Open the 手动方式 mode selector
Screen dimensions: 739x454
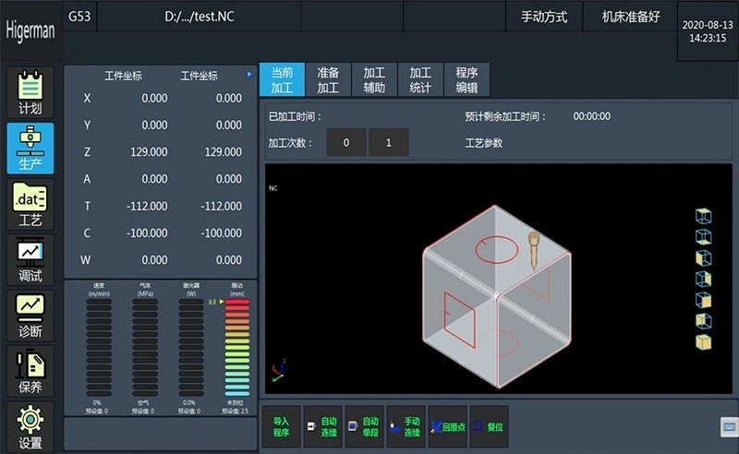pyautogui.click(x=544, y=17)
